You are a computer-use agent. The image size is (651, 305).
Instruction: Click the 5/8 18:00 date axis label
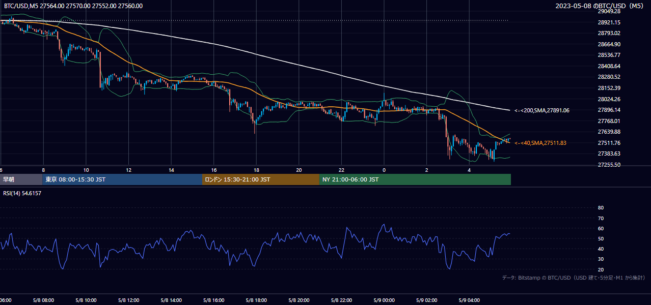[256, 300]
